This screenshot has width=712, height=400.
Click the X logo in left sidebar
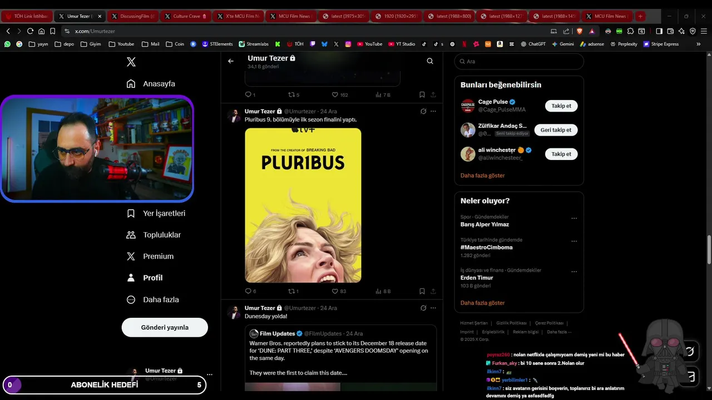coord(131,62)
